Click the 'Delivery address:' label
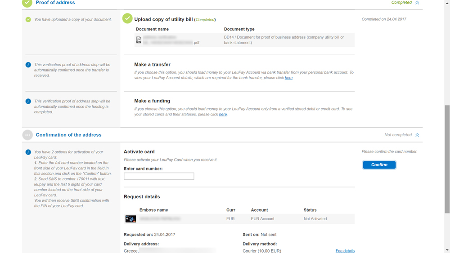Image resolution: width=450 pixels, height=253 pixels. (141, 244)
